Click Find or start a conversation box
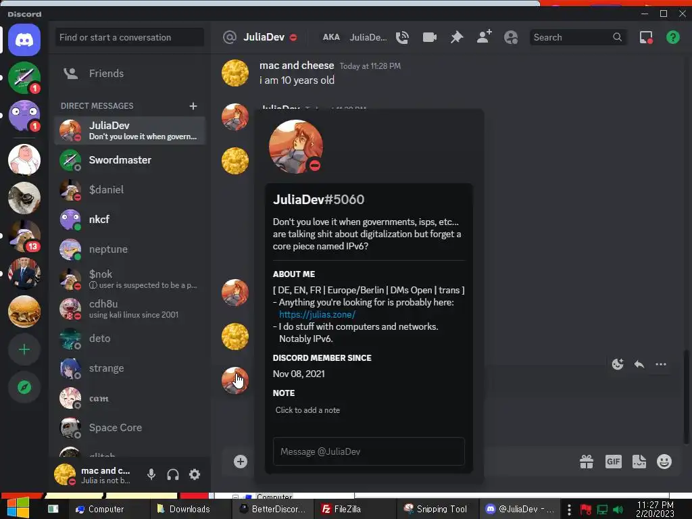 130,38
